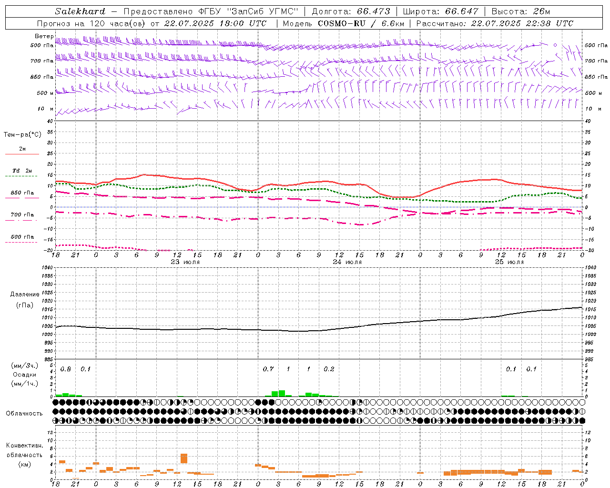This screenshot has height=488, width=610.
Task: Click the 24 июля date label
Action: pyautogui.click(x=347, y=262)
